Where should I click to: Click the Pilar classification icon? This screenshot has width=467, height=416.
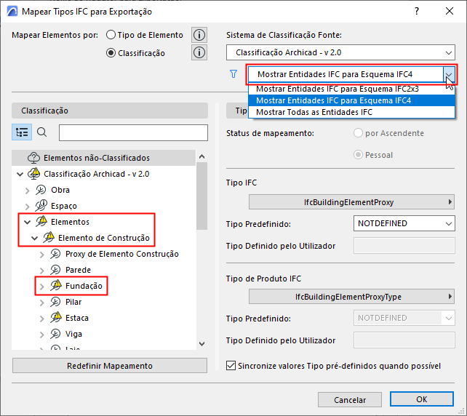click(55, 302)
